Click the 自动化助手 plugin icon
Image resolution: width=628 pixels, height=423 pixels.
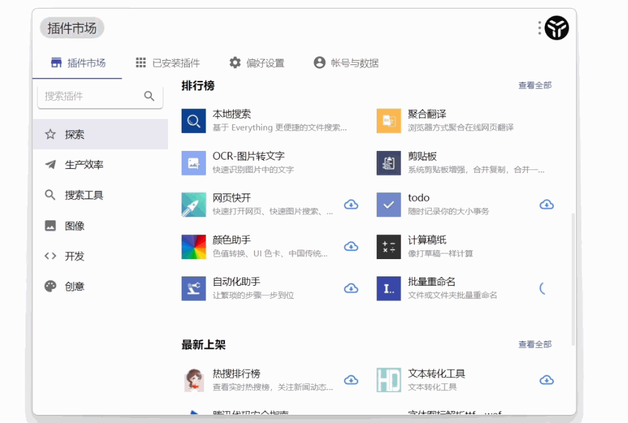tap(193, 288)
